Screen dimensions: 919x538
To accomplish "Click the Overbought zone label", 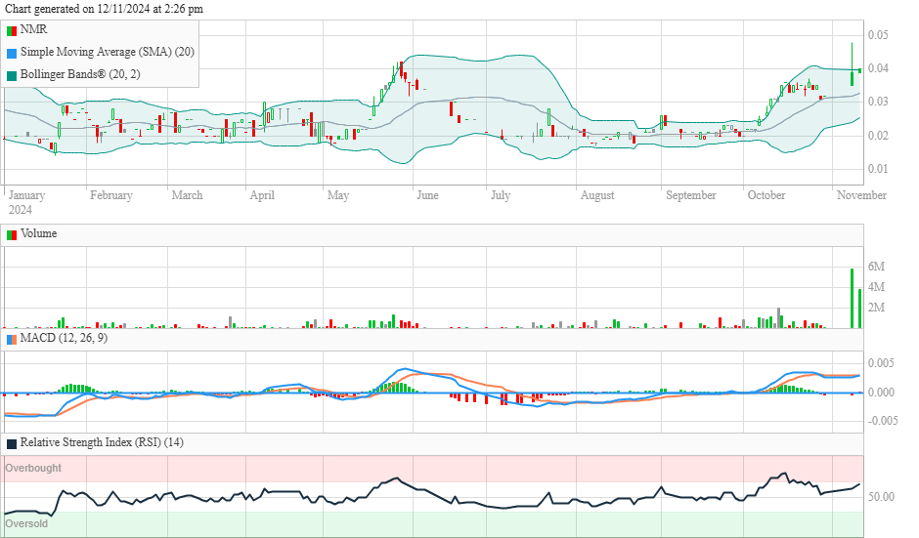I will pyautogui.click(x=33, y=469).
